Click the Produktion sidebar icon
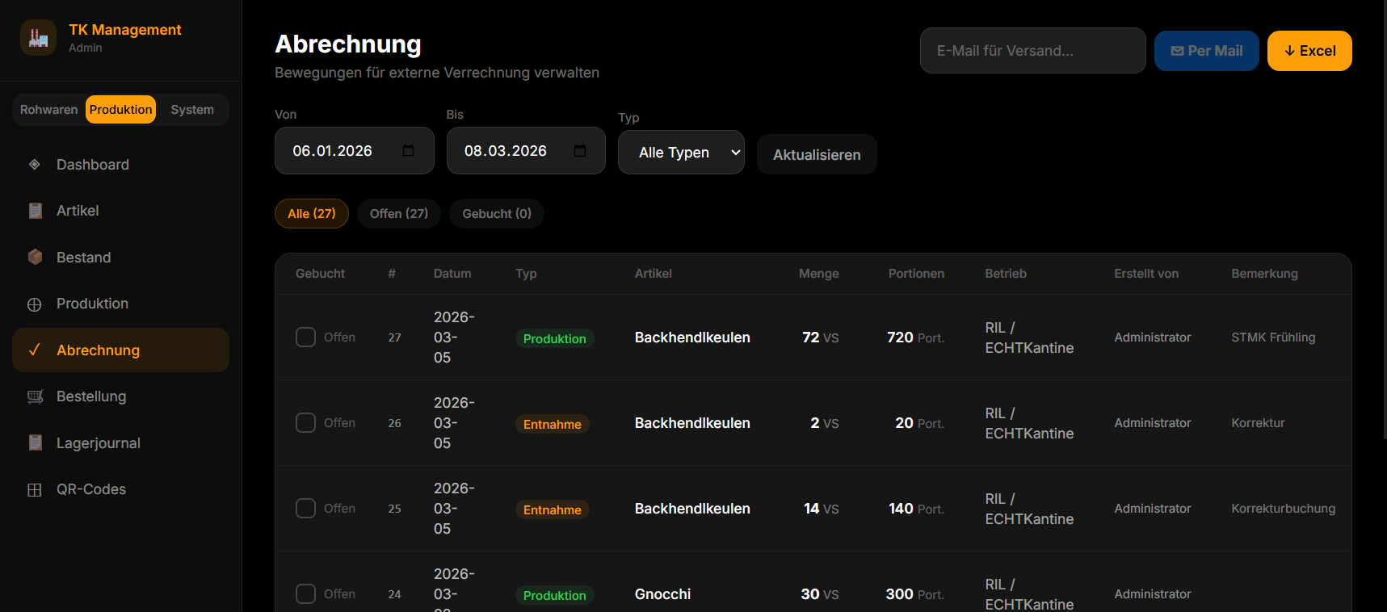 click(x=35, y=304)
